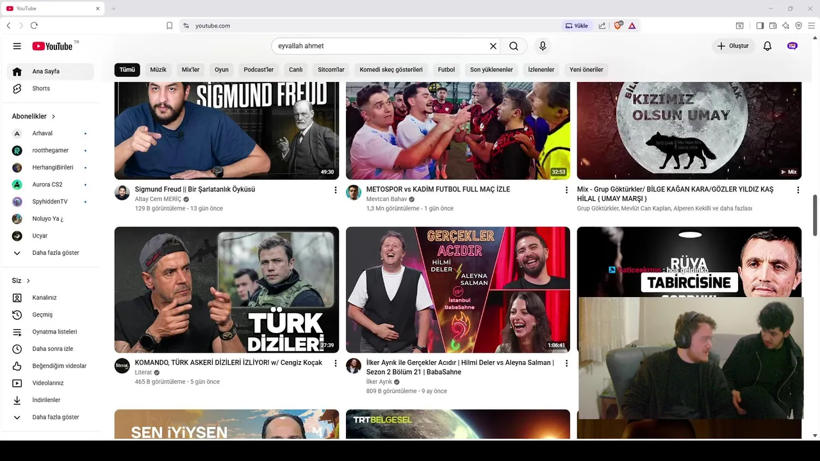Open SpyhiddenTV subscription channel
The image size is (820, 461).
tap(51, 202)
